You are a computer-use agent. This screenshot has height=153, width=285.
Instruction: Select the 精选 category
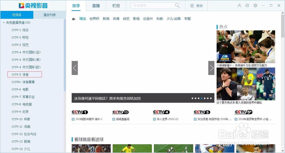[x=83, y=19]
